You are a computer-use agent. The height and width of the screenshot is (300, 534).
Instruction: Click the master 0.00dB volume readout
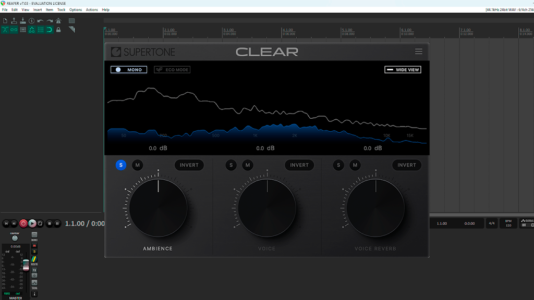point(16,246)
